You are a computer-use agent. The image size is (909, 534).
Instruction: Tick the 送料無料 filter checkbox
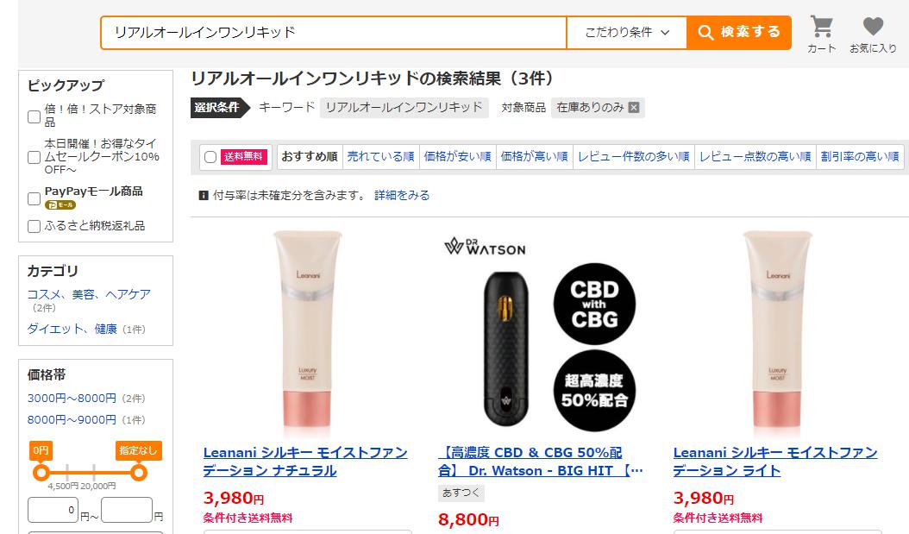(210, 157)
